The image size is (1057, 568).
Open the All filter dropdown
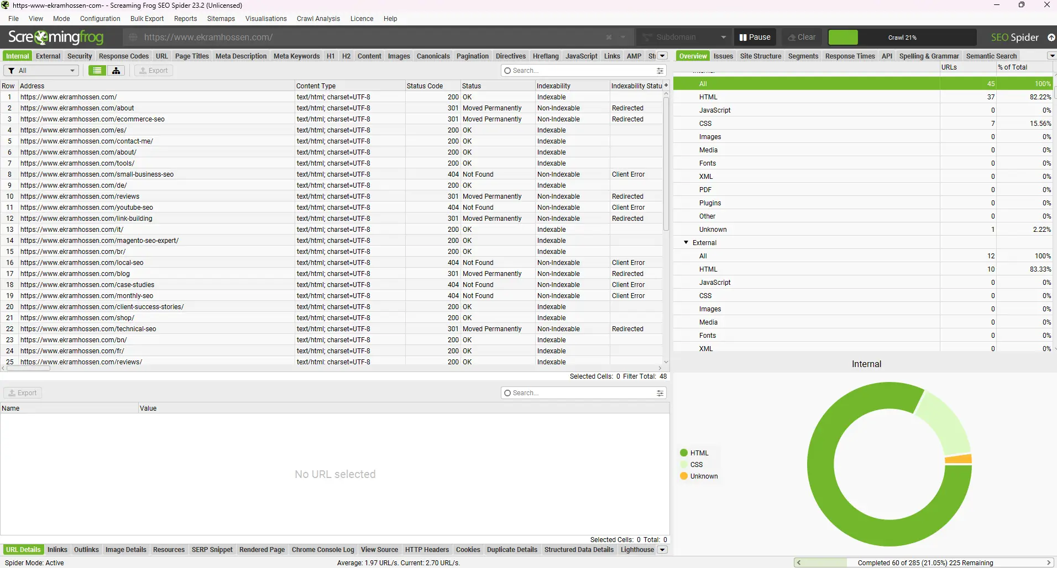pos(41,71)
